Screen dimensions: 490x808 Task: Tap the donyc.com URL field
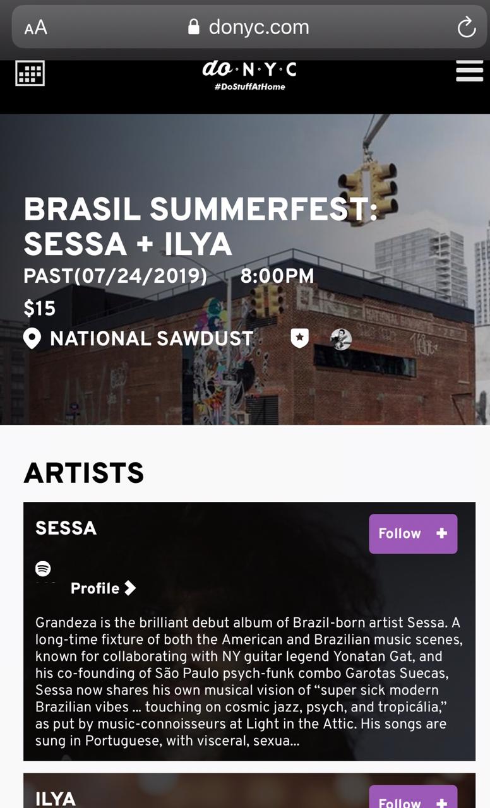coord(258,27)
